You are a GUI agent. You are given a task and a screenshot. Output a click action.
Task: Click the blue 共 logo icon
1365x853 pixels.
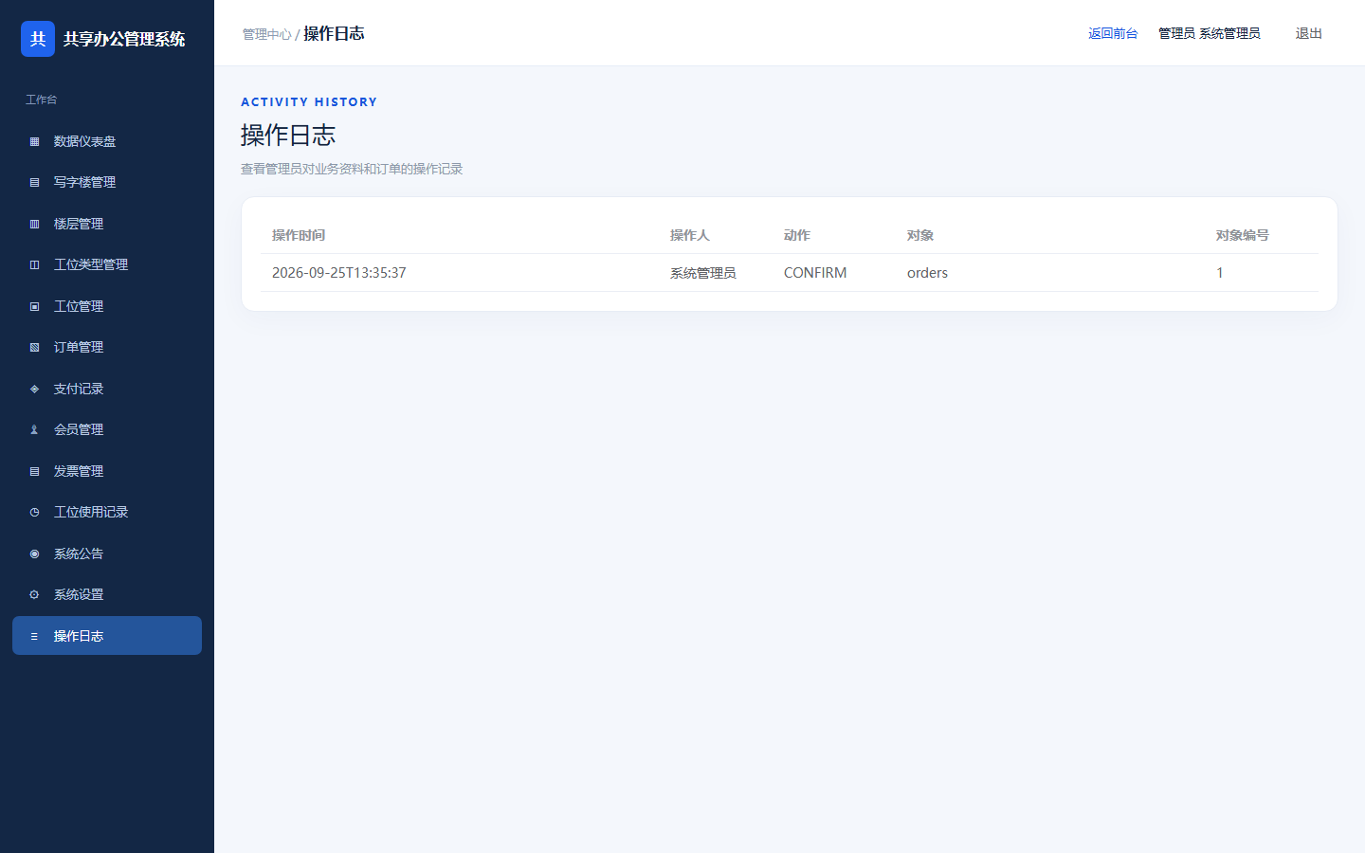tap(38, 39)
